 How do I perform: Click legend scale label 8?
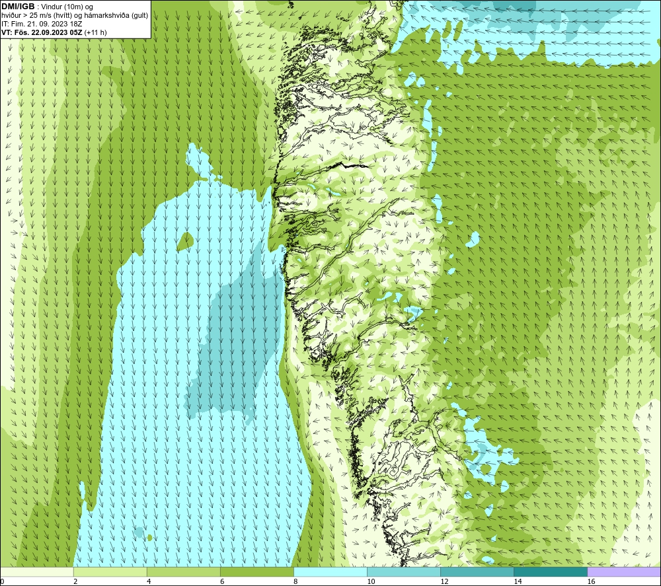tap(295, 581)
